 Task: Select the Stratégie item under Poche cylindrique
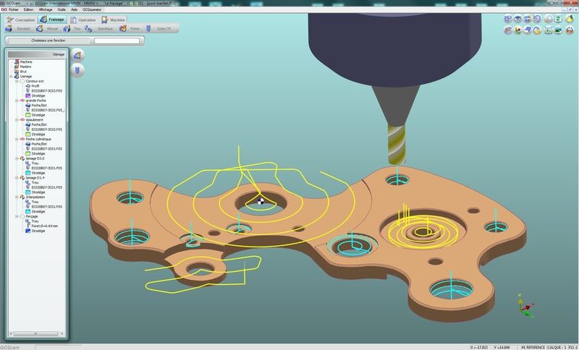35,153
